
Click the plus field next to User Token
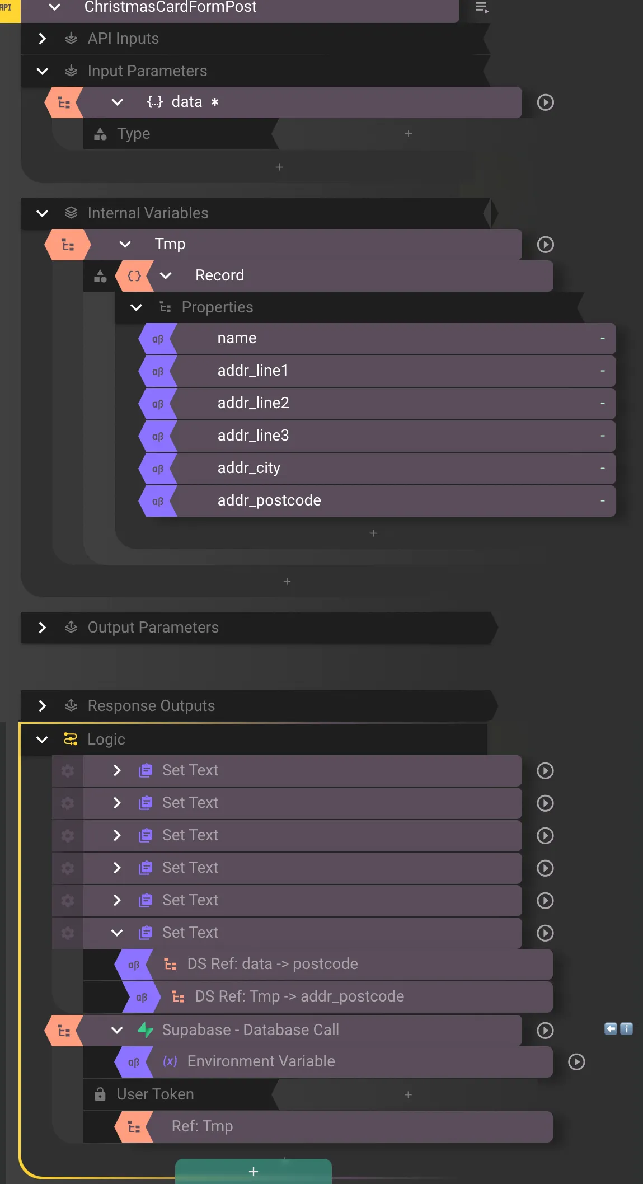click(x=408, y=1094)
